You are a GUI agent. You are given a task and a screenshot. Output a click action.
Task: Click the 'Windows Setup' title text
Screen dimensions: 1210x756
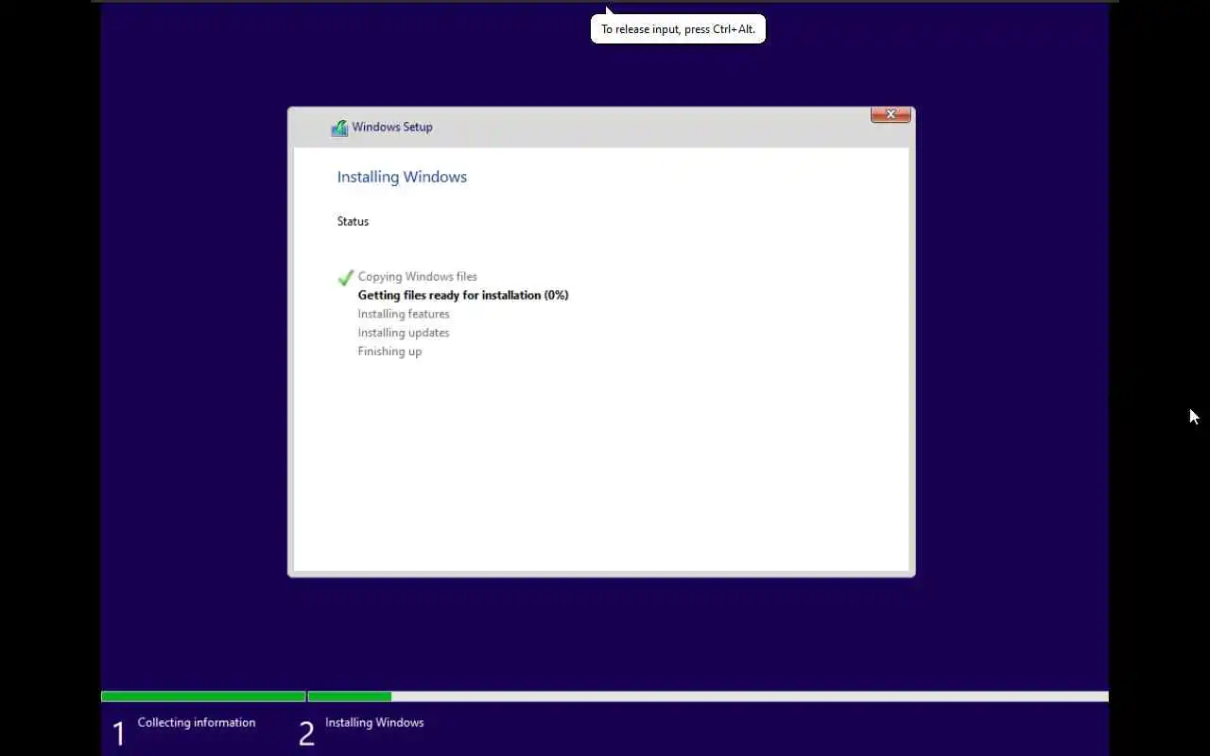392,127
